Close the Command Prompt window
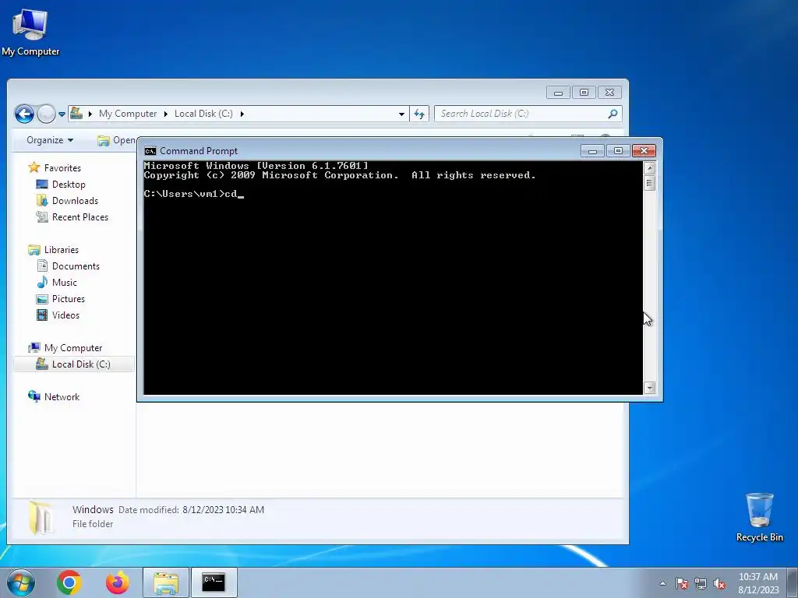This screenshot has width=798, height=598. [x=644, y=151]
